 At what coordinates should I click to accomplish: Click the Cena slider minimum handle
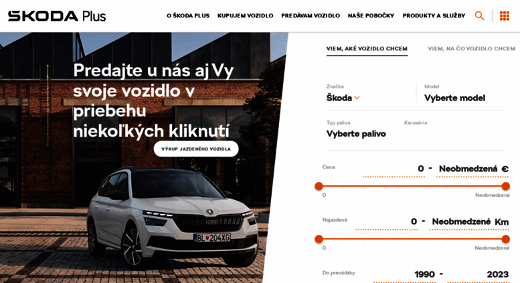[319, 186]
